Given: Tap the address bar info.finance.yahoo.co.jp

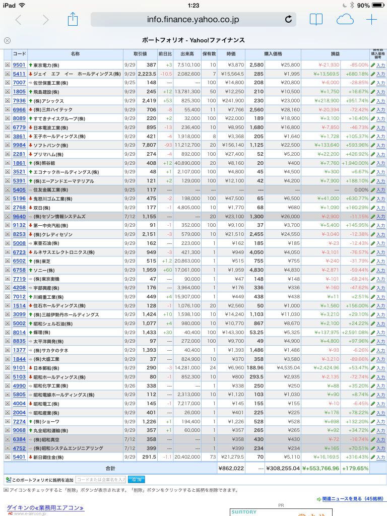Looking at the screenshot, I should coord(193,20).
